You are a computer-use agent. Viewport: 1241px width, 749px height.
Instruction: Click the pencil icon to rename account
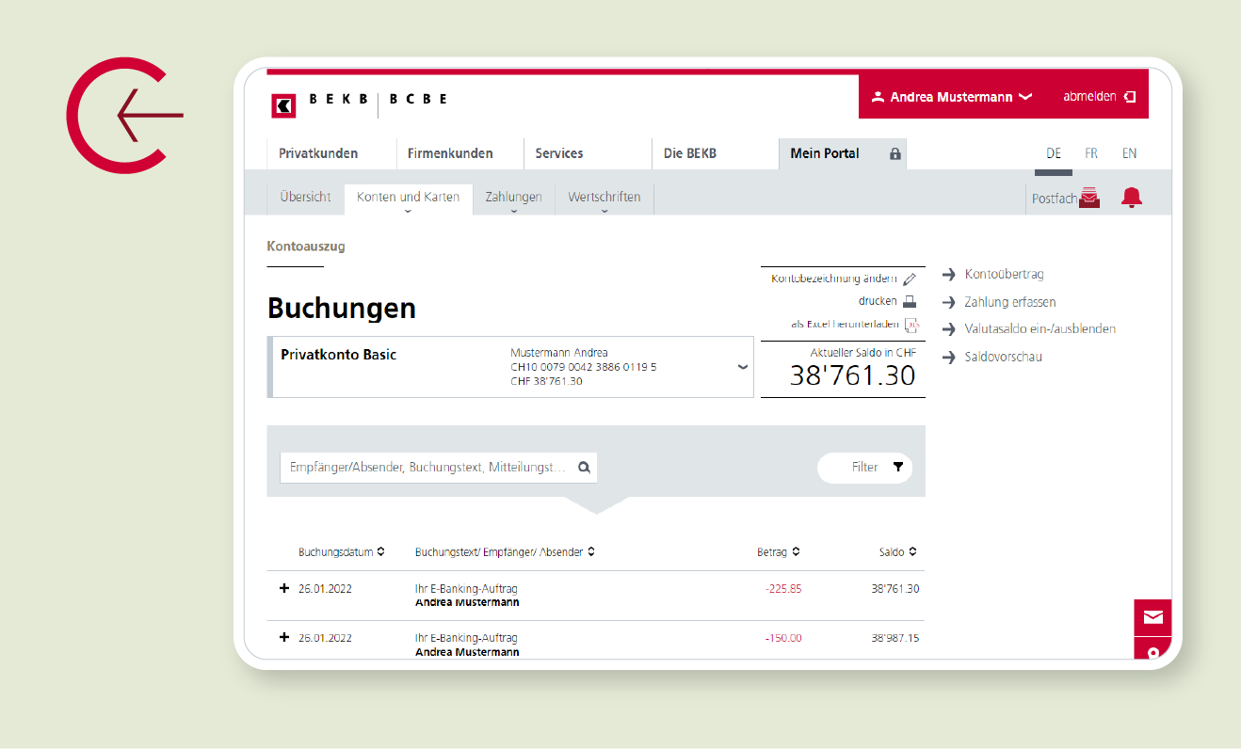pyautogui.click(x=910, y=279)
